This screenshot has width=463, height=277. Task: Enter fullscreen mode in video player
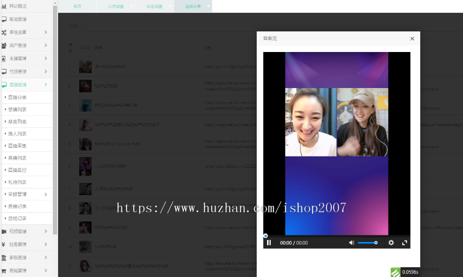pyautogui.click(x=404, y=243)
